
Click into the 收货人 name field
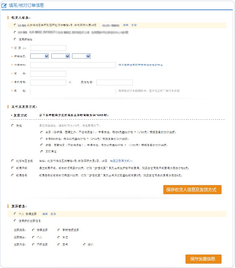pyautogui.click(x=48, y=48)
